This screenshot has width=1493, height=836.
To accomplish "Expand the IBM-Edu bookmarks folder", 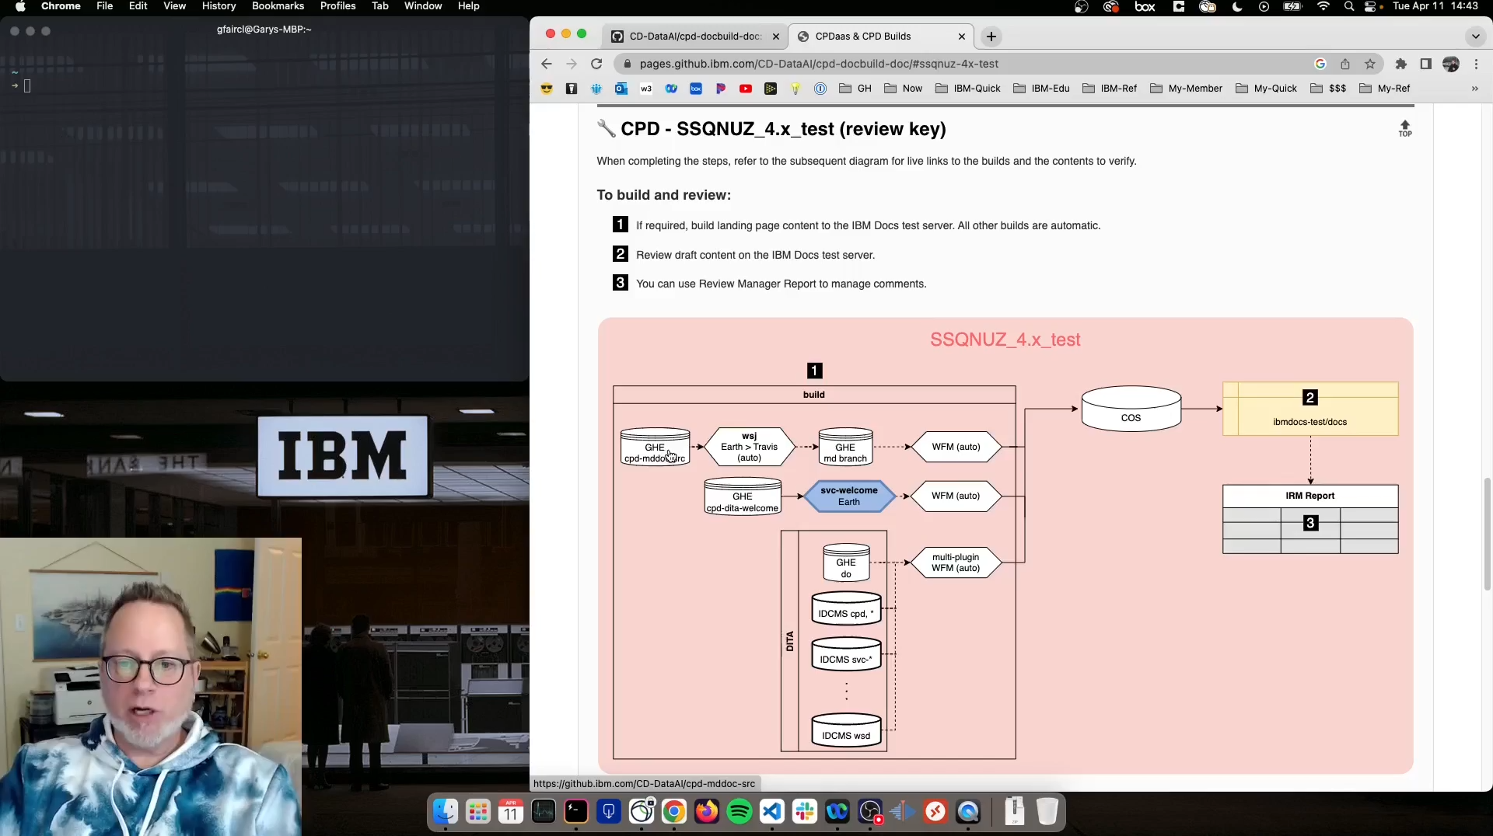I will (x=1042, y=89).
